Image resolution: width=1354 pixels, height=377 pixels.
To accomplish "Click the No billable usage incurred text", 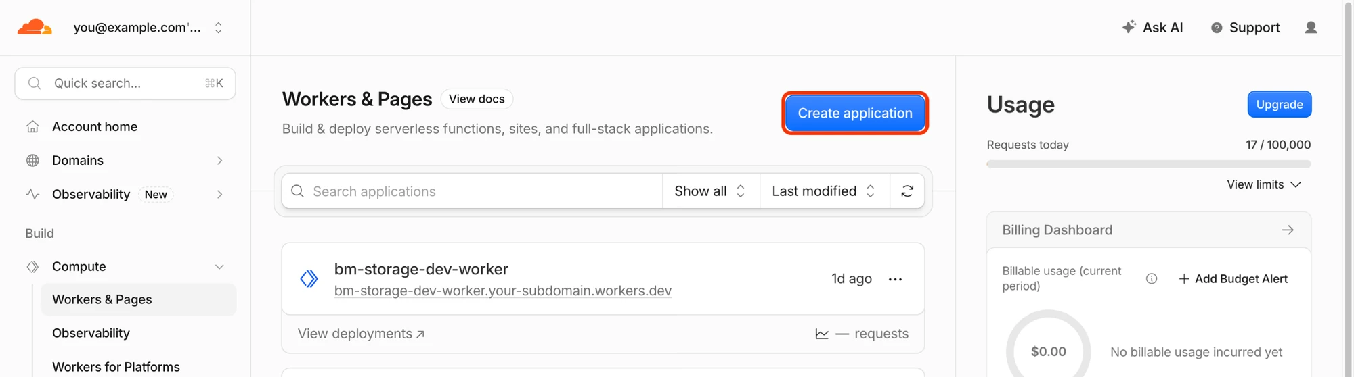I will click(x=1196, y=352).
